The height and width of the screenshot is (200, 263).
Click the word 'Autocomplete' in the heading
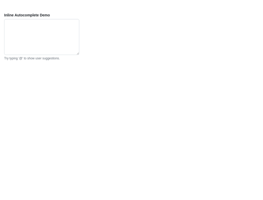click(x=27, y=15)
